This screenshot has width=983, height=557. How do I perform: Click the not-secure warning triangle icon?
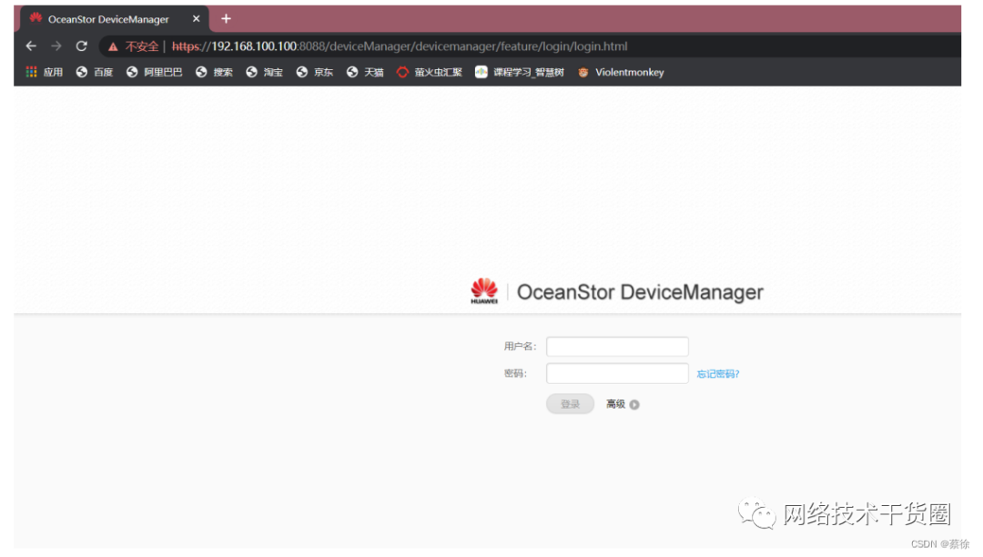pos(113,47)
